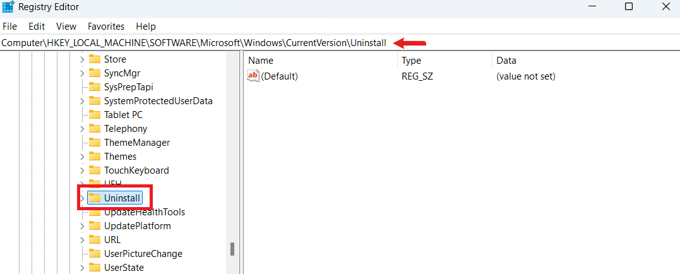
Task: Click the ThemeManager folder icon
Action: pyautogui.click(x=95, y=143)
